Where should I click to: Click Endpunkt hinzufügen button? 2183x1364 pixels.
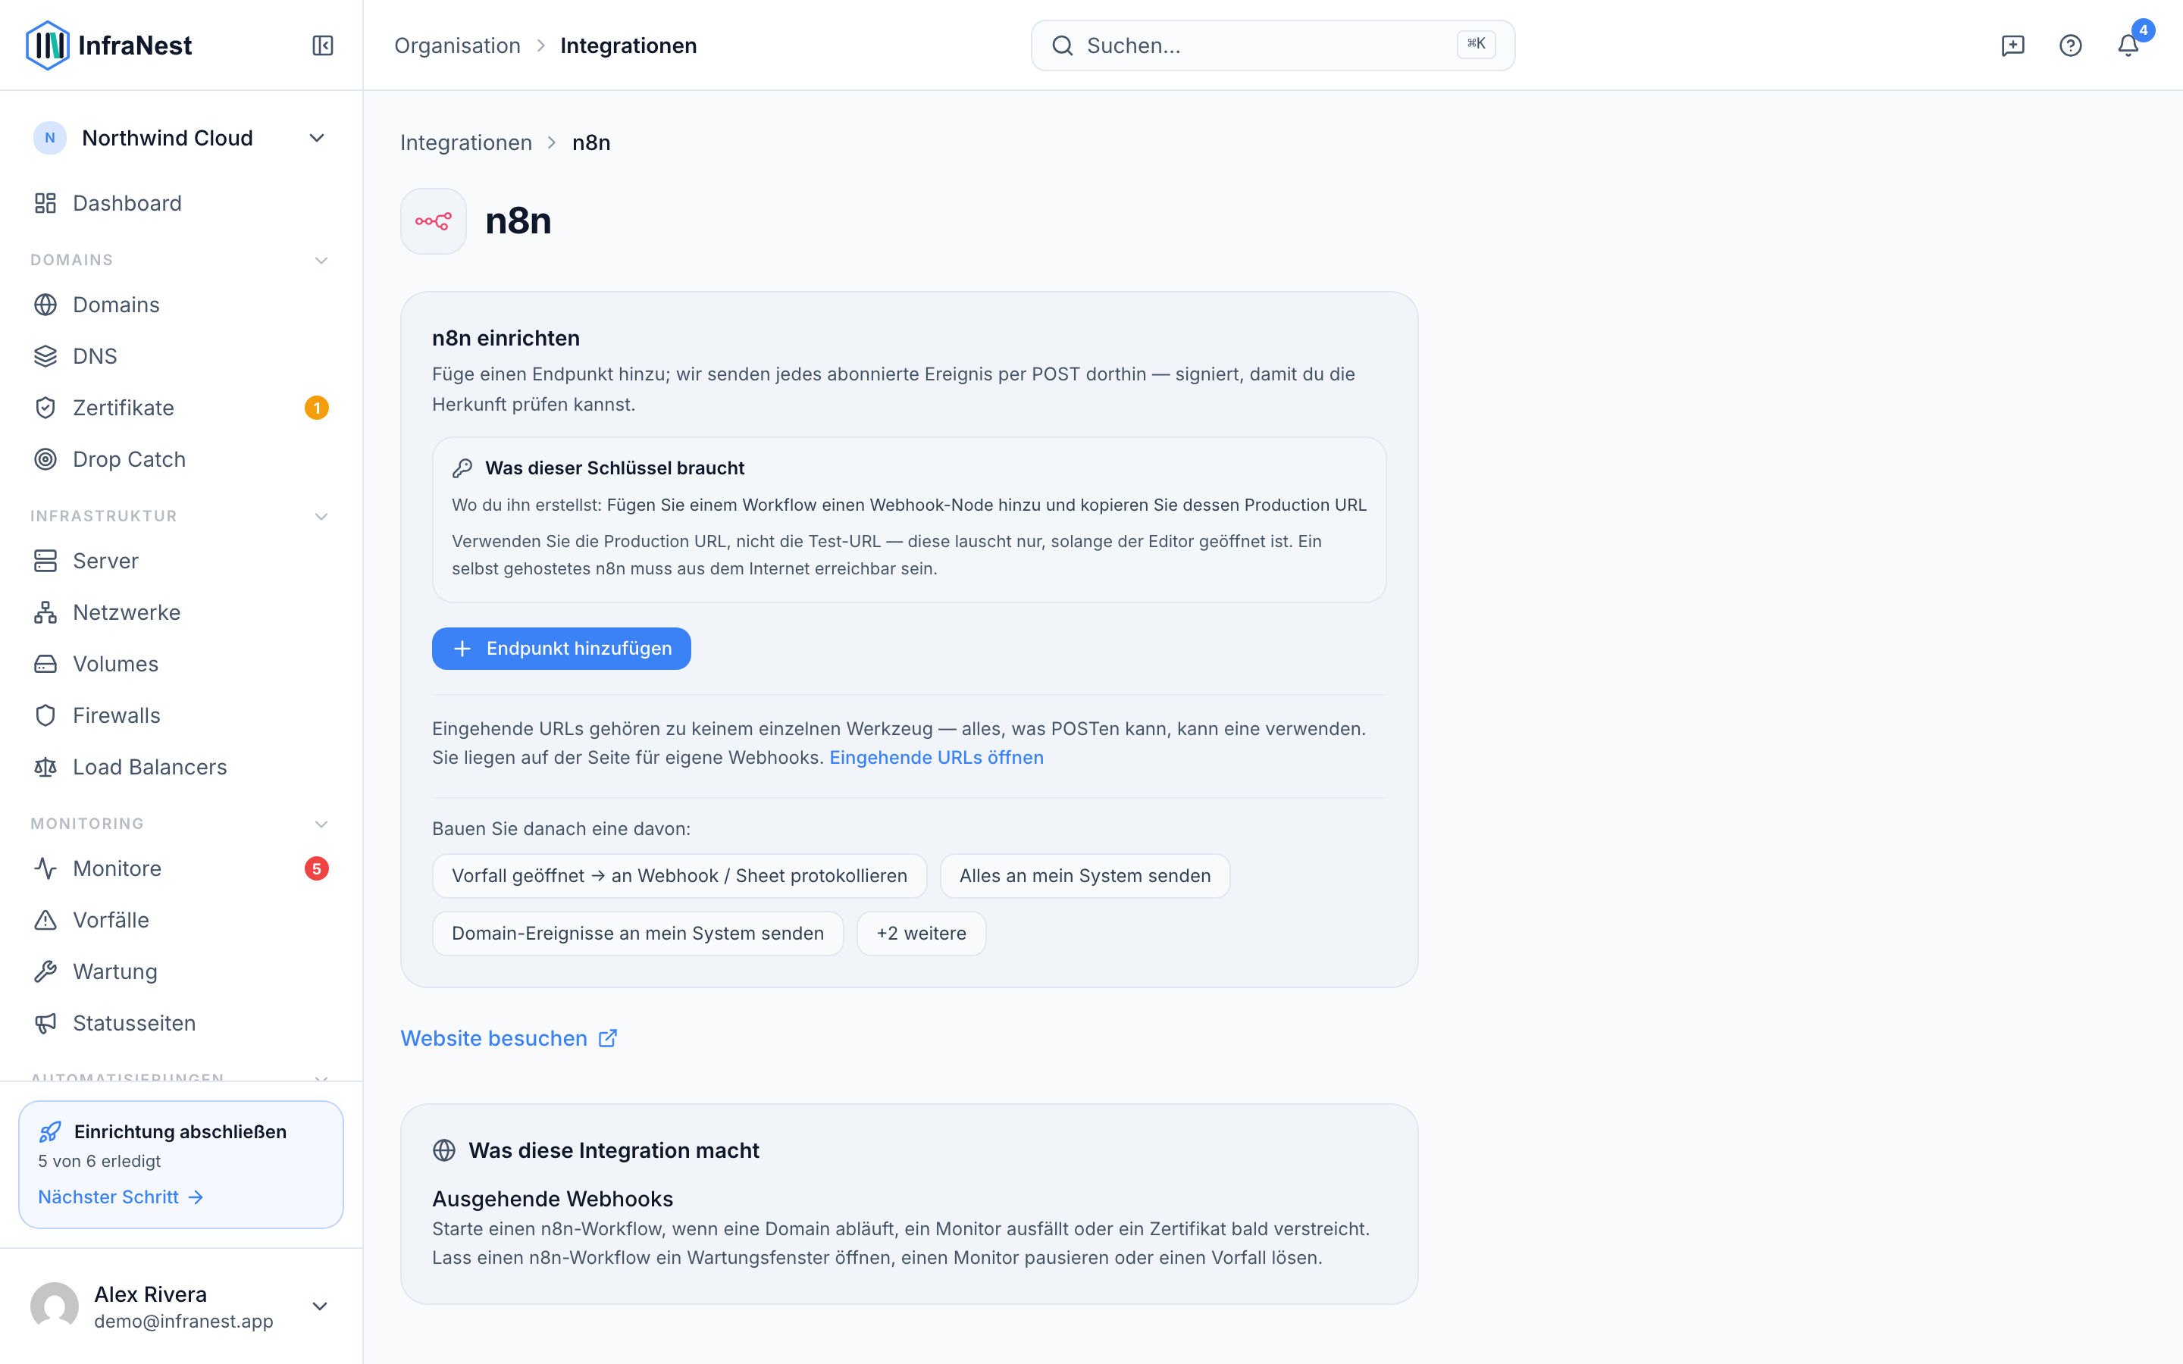[x=561, y=649]
